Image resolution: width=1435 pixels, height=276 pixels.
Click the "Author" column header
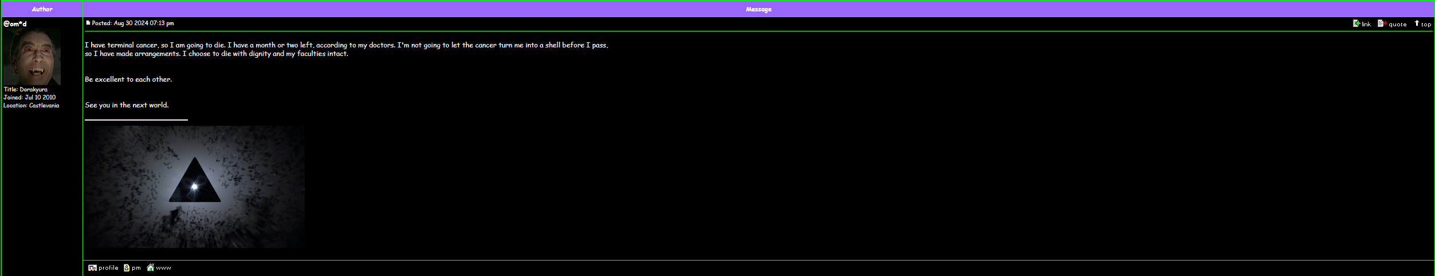[x=42, y=9]
